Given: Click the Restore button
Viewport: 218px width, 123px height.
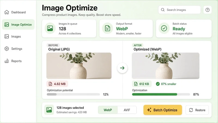Looking at the screenshot, I should 197,110.
